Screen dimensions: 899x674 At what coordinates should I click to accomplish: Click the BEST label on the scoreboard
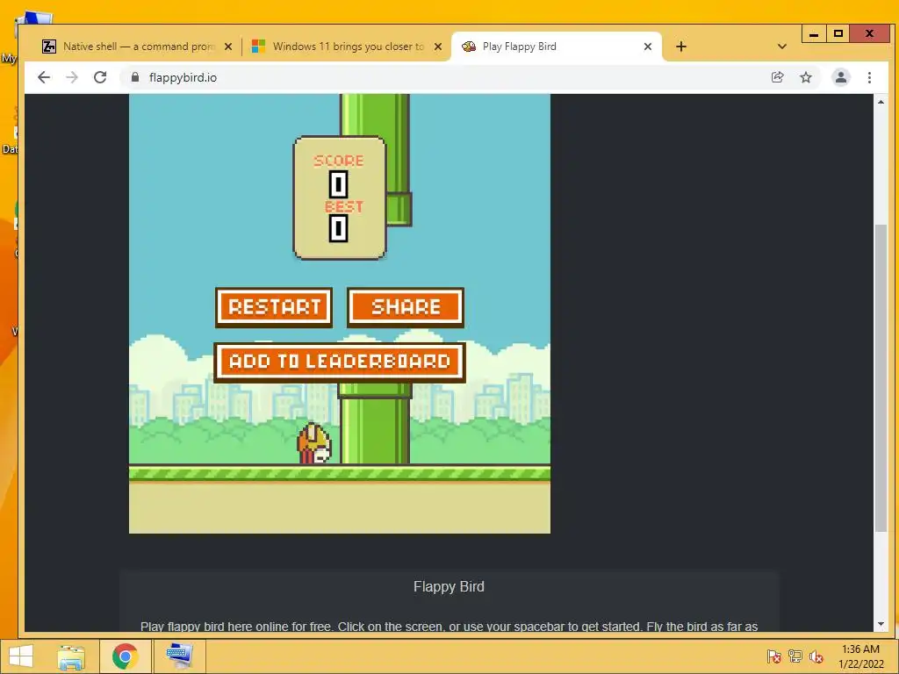tap(344, 206)
